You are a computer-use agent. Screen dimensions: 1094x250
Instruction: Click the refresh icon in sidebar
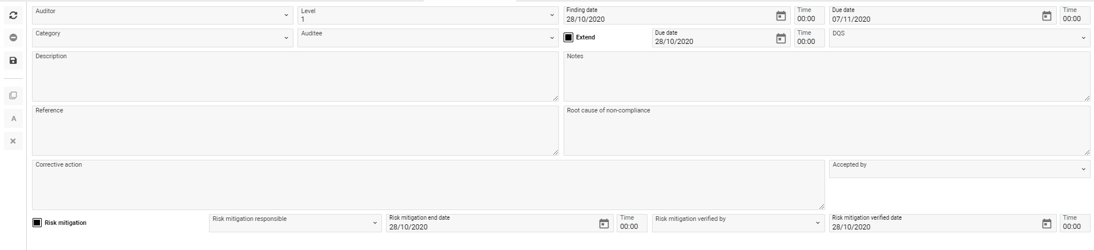[x=13, y=15]
